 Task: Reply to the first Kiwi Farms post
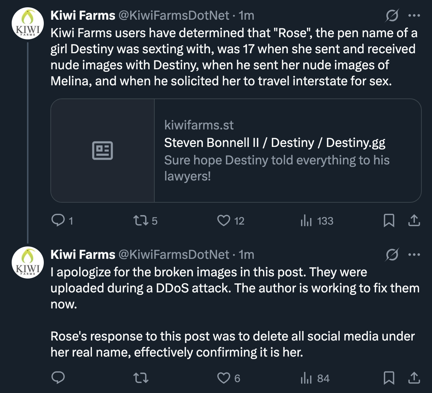58,220
